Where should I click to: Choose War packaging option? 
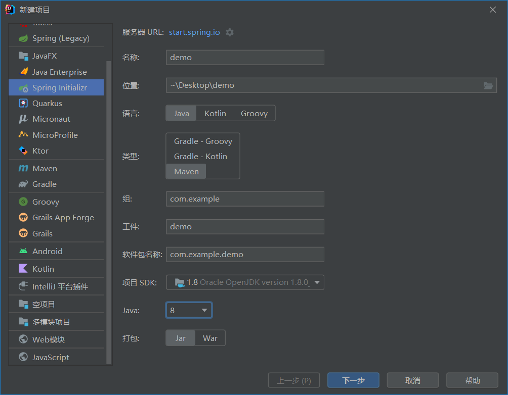click(210, 338)
